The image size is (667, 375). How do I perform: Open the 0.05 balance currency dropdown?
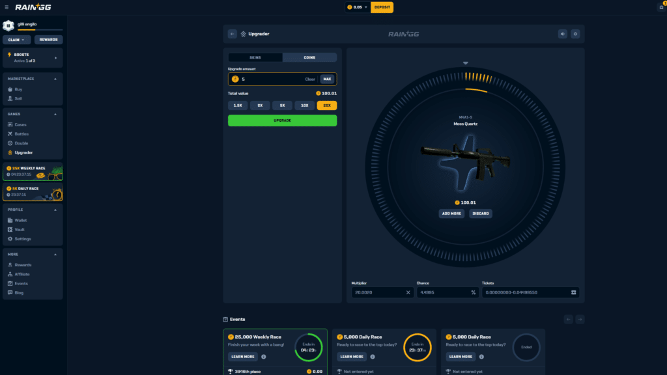tap(356, 7)
